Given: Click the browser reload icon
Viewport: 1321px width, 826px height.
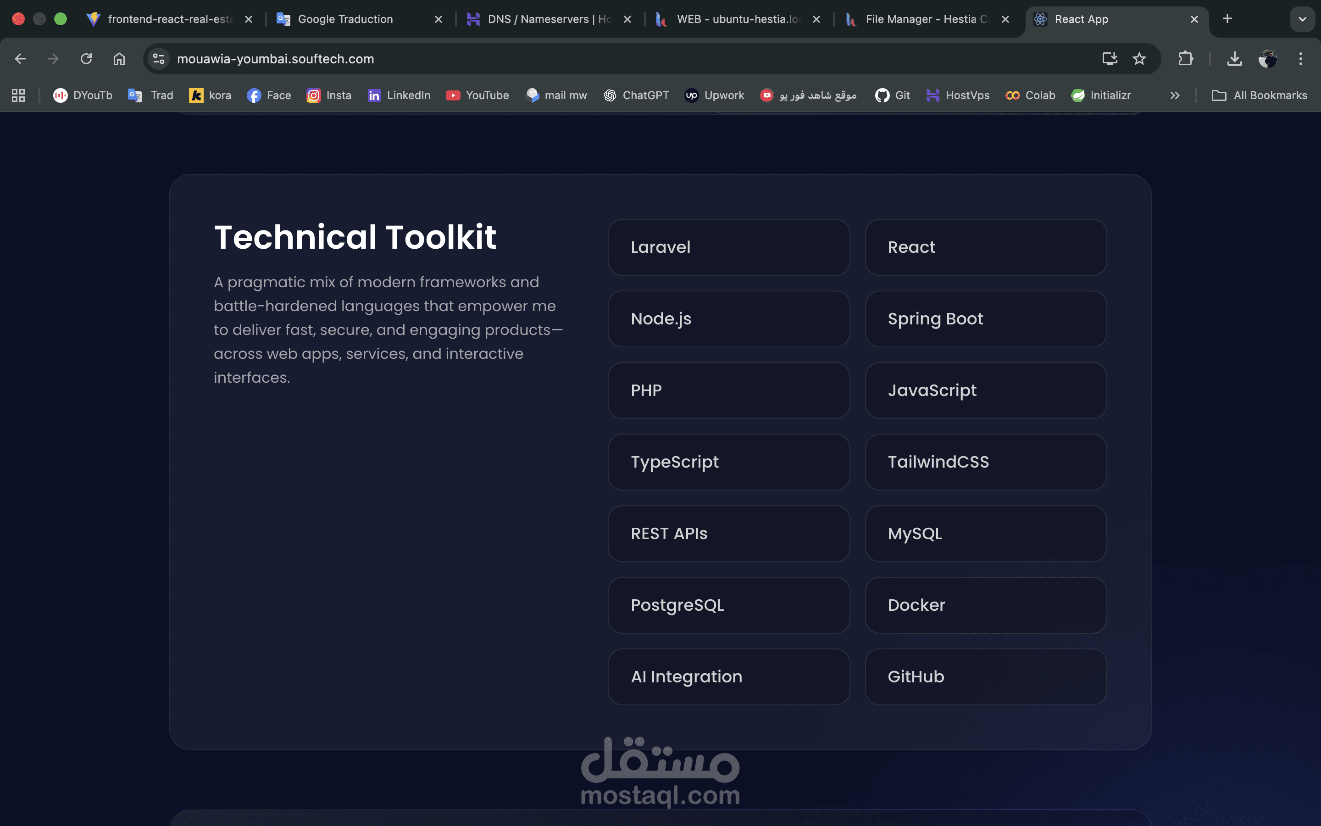Looking at the screenshot, I should pos(86,58).
